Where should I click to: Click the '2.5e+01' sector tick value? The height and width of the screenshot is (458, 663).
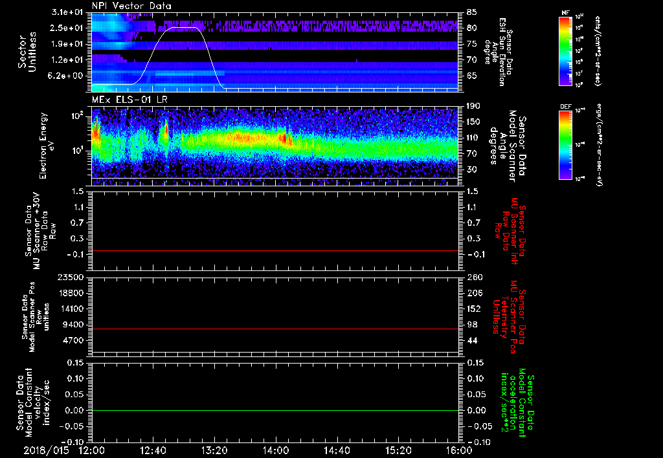click(x=67, y=28)
